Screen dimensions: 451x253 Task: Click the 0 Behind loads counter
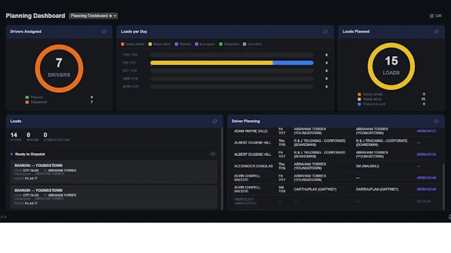click(33, 137)
